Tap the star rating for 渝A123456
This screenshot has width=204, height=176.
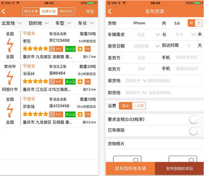pyautogui.click(x=35, y=114)
